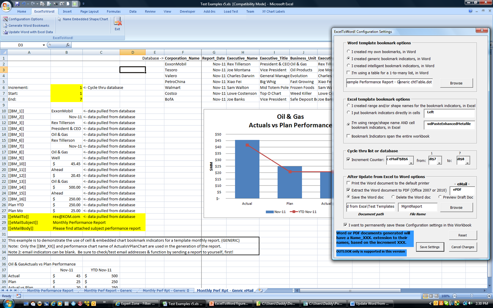The height and width of the screenshot is (308, 493).
Task: Click zoom out minus button
Action: (455, 296)
